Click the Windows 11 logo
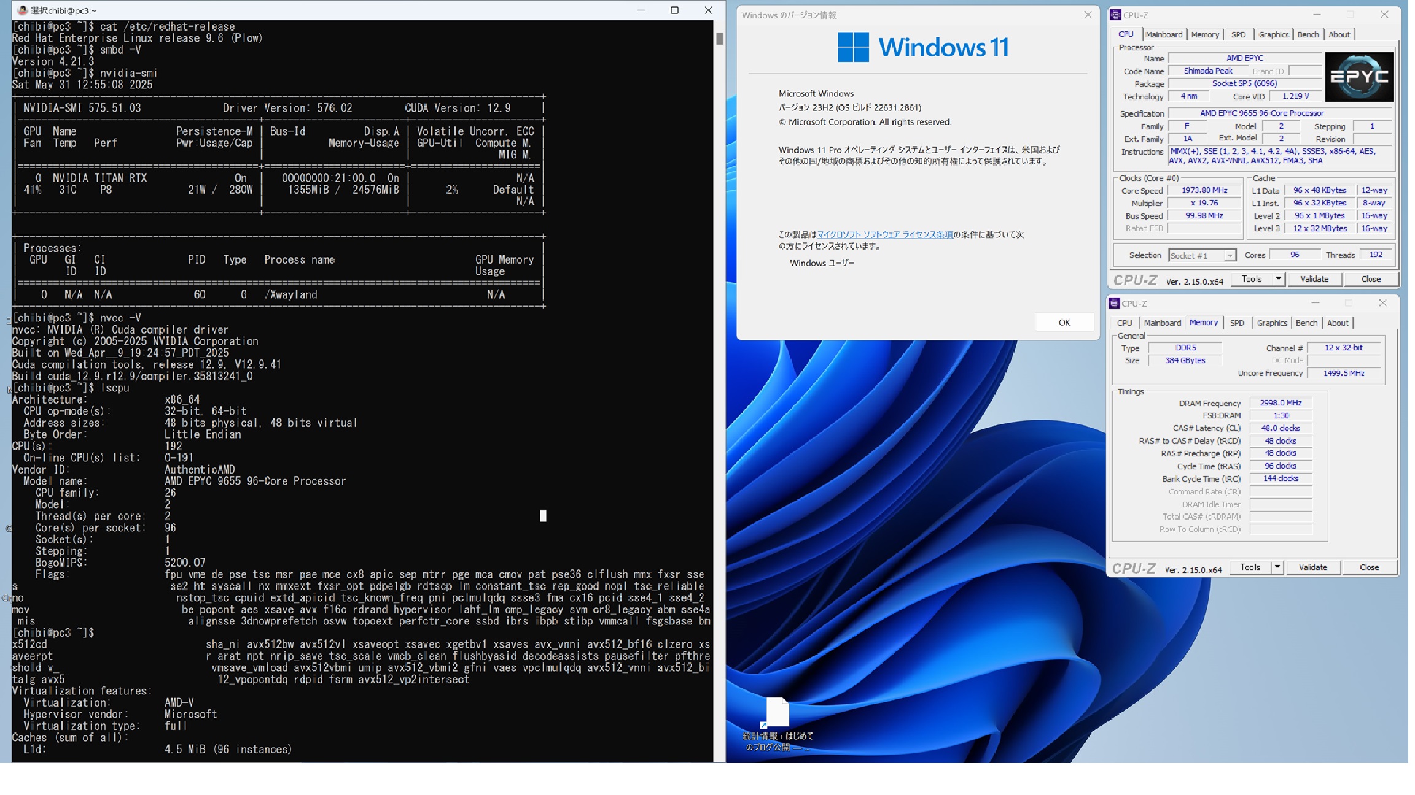 [x=922, y=47]
